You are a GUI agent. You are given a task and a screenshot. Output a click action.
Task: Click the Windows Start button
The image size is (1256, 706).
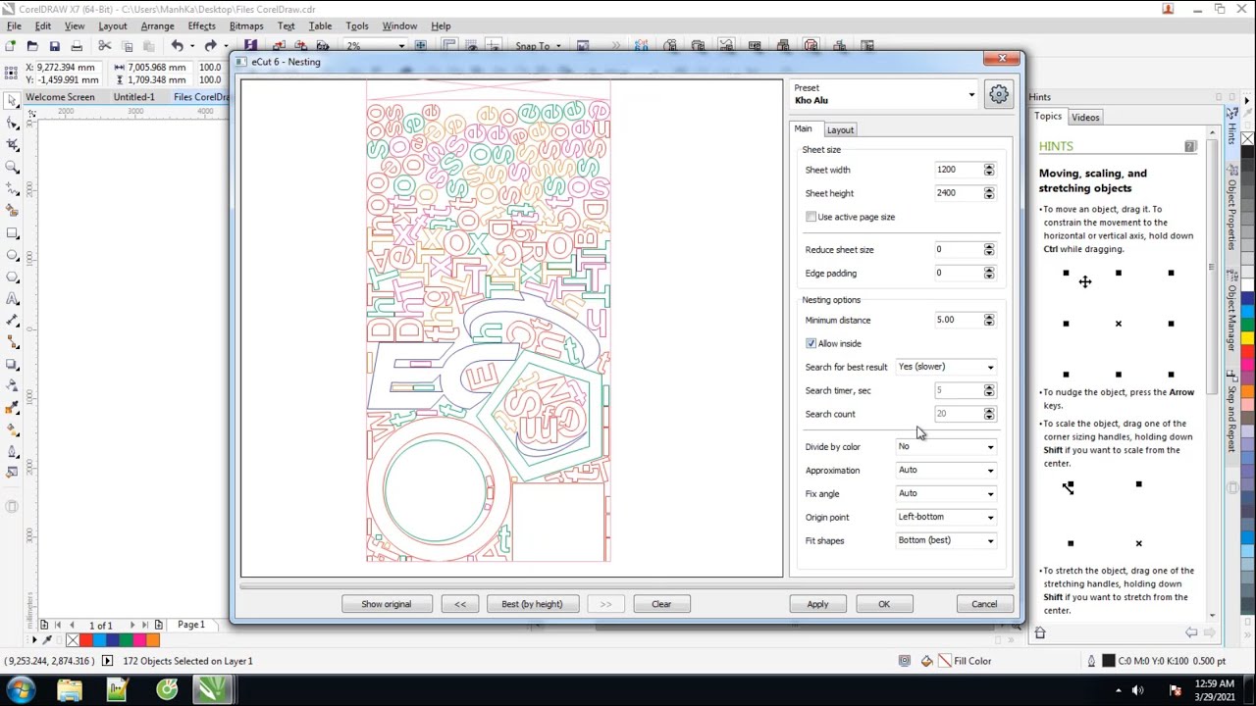tap(21, 689)
